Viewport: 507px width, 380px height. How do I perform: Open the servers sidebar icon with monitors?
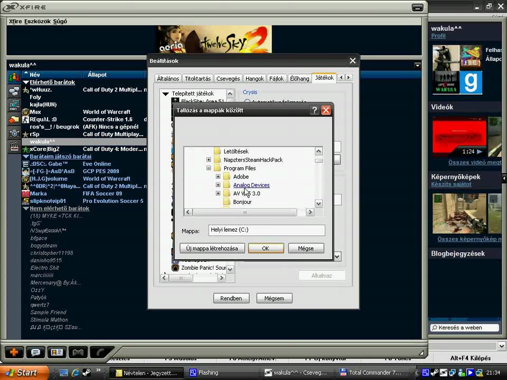click(x=14, y=106)
